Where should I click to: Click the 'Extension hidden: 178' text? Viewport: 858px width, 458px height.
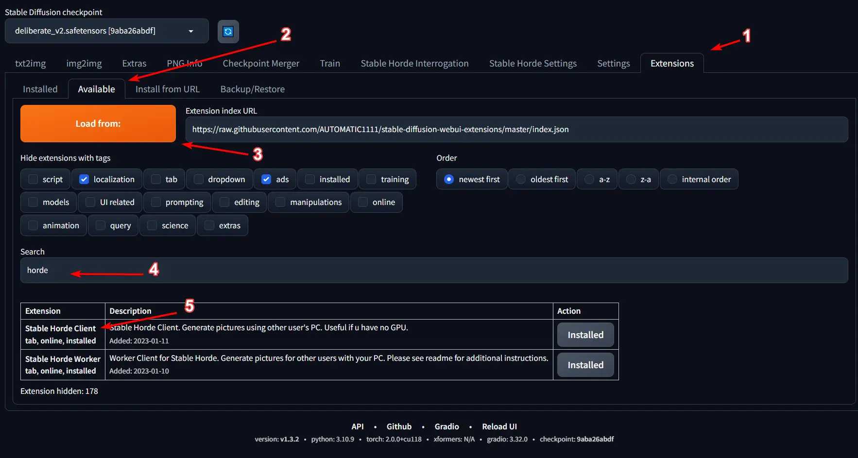pyautogui.click(x=59, y=391)
